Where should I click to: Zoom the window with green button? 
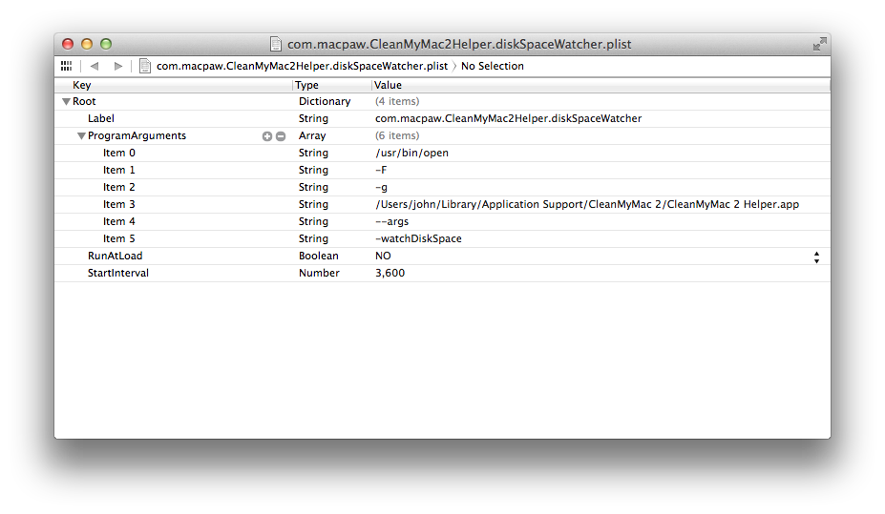pyautogui.click(x=106, y=44)
